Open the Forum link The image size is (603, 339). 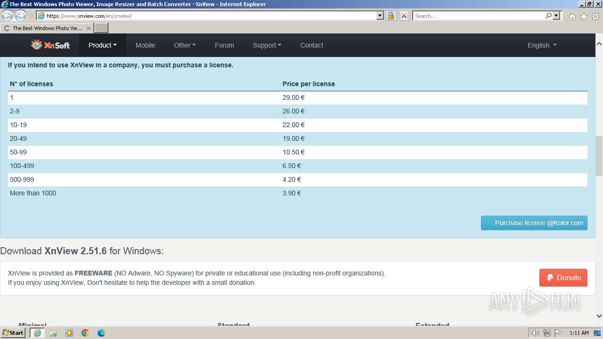[224, 45]
